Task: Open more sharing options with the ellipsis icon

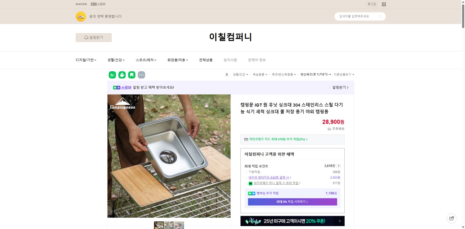Action: pos(141,75)
